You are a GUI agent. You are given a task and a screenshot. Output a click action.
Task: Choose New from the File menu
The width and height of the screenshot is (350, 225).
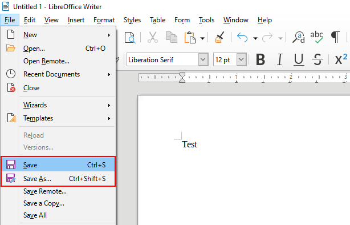click(x=58, y=35)
